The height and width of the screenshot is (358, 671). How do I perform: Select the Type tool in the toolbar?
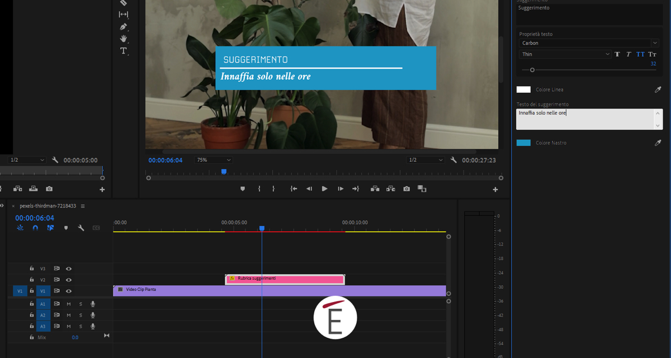(x=124, y=51)
